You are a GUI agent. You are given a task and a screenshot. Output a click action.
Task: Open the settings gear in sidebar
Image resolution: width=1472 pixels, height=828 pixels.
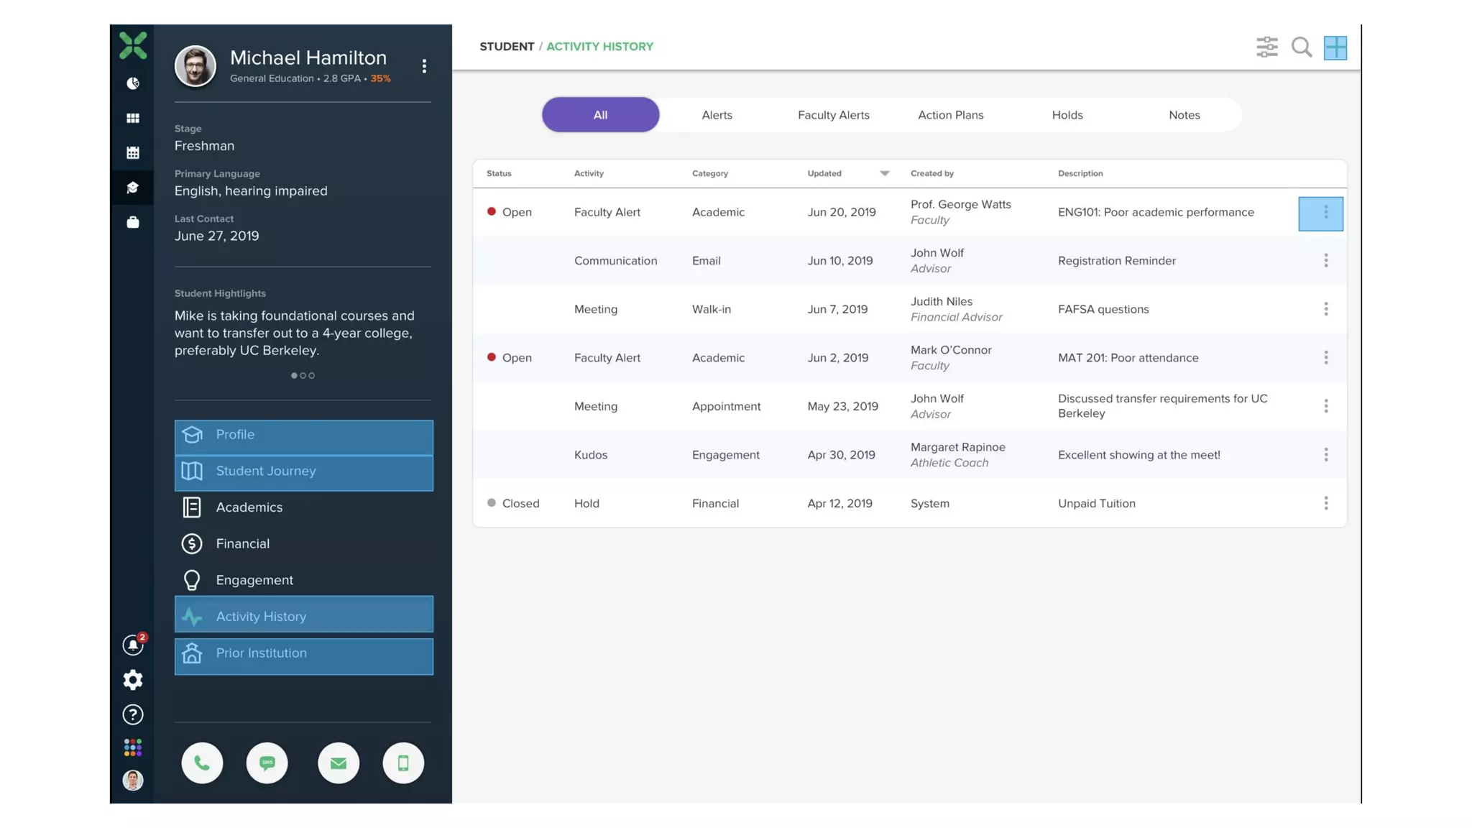click(x=133, y=679)
